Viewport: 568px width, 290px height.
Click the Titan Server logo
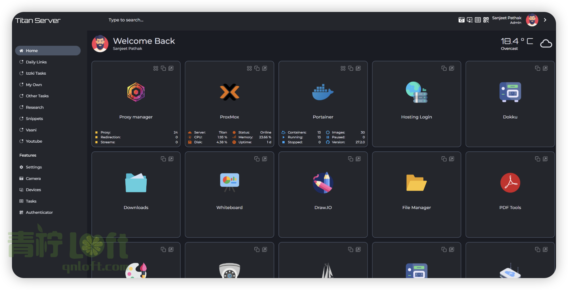tap(38, 21)
